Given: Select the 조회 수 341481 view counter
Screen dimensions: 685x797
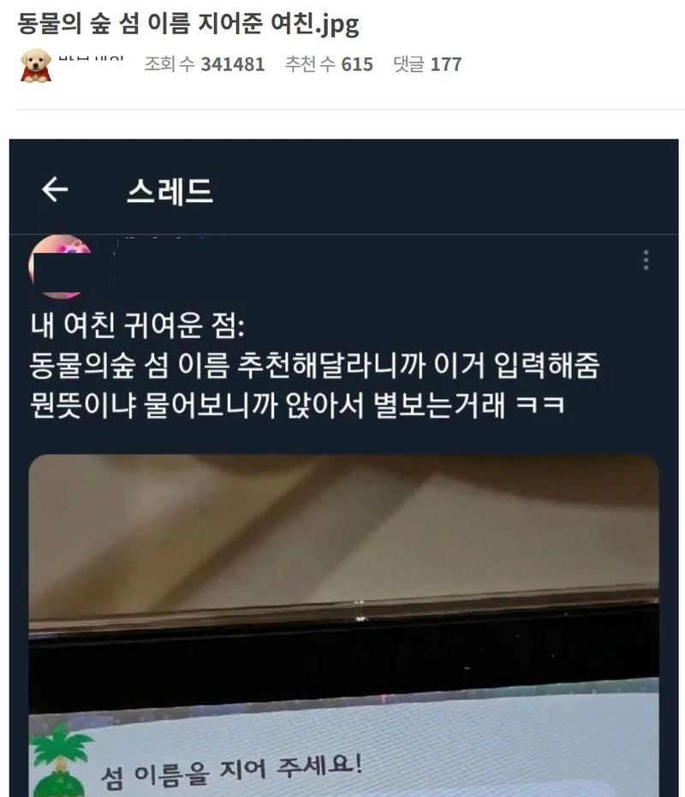Looking at the screenshot, I should [x=205, y=64].
